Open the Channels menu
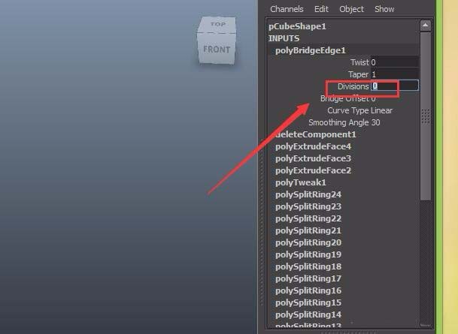The height and width of the screenshot is (334, 458). (x=287, y=9)
